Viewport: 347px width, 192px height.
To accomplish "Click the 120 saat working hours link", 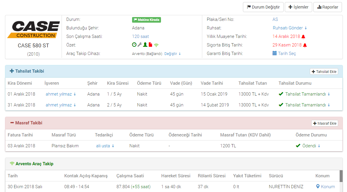I will point(140,36).
